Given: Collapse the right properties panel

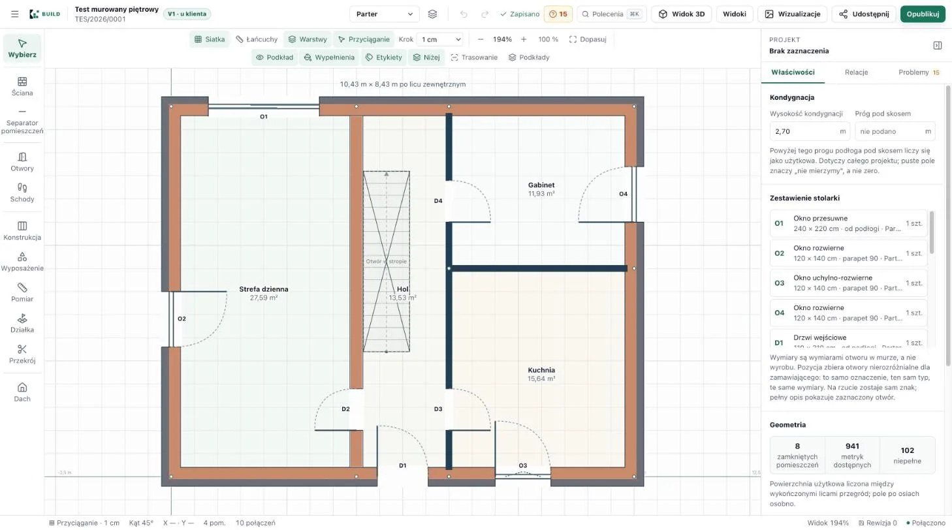Looking at the screenshot, I should (x=938, y=45).
